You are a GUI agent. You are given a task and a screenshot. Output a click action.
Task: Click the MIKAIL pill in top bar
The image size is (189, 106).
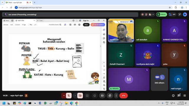pos(162,14)
